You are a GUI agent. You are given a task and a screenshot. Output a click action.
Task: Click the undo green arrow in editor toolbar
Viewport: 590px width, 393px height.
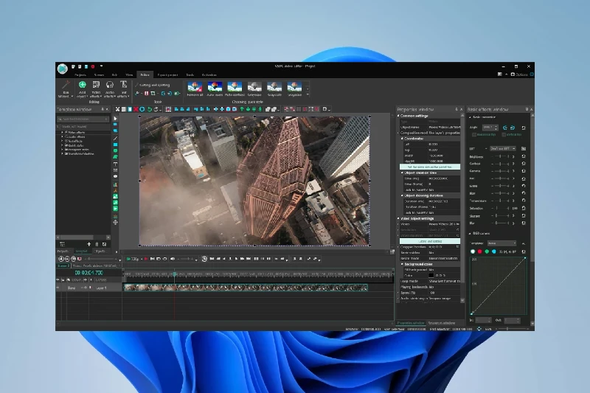[x=150, y=109]
